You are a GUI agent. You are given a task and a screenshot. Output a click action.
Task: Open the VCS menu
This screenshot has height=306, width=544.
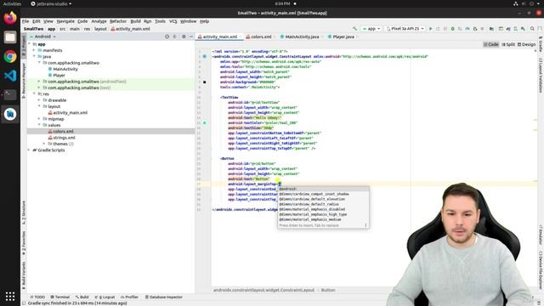[173, 21]
